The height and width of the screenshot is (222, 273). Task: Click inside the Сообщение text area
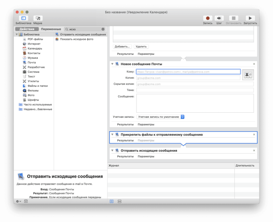point(195,103)
